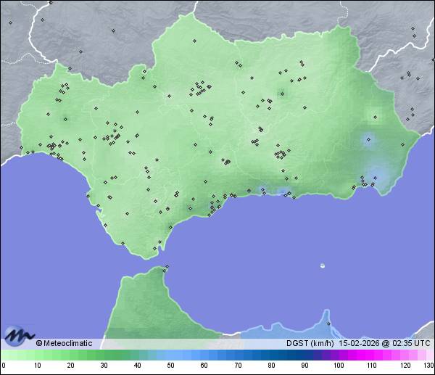Screen dimensions: 435x375
Task: Click the station marker at the Strait of Gibraltar tip
Action: [x=167, y=267]
